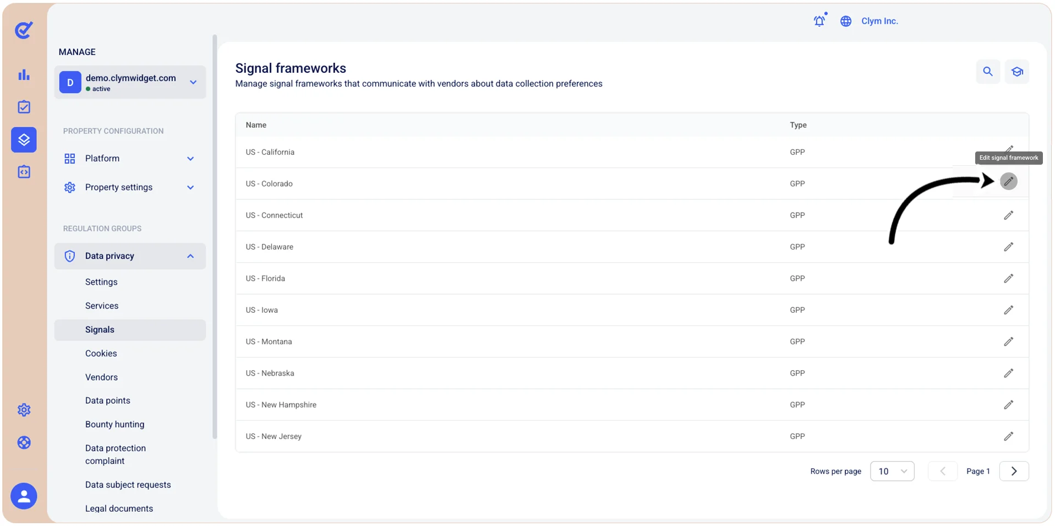The width and height of the screenshot is (1055, 526).
Task: Open the analytics bar chart sidebar icon
Action: [24, 75]
